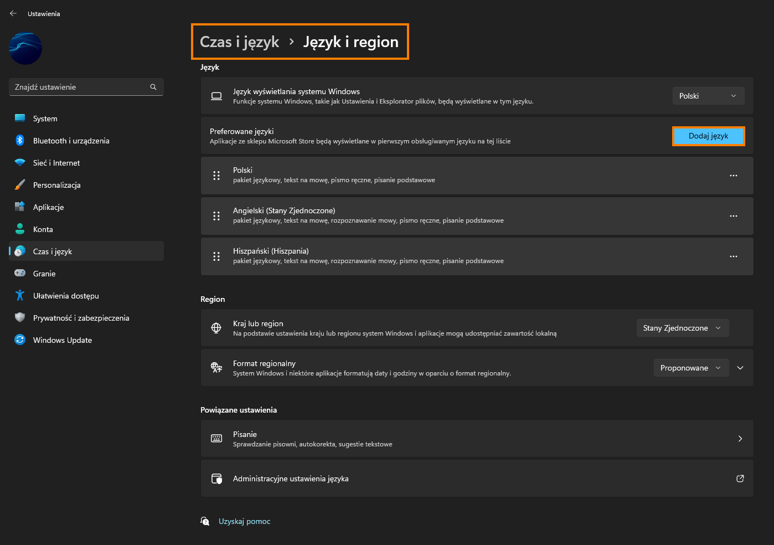The height and width of the screenshot is (545, 774).
Task: Grab the drag handle for Polski
Action: [216, 176]
